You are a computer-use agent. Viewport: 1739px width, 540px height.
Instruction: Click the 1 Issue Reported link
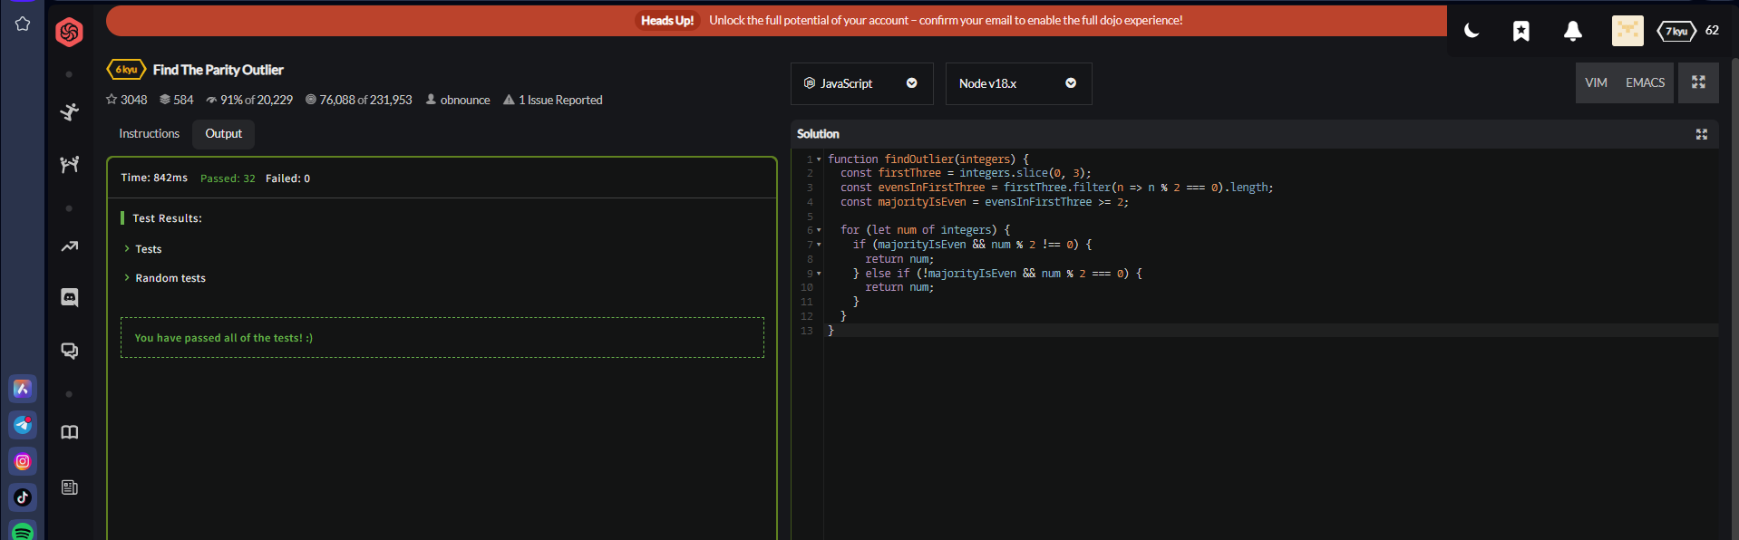(559, 101)
